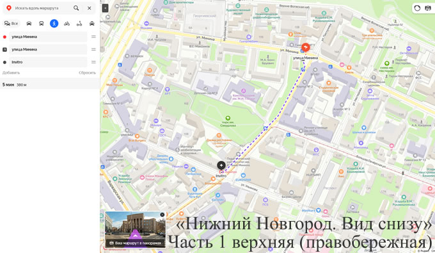The height and width of the screenshot is (253, 435).
Task: Select the bicycle route mode icon
Action: (x=67, y=24)
